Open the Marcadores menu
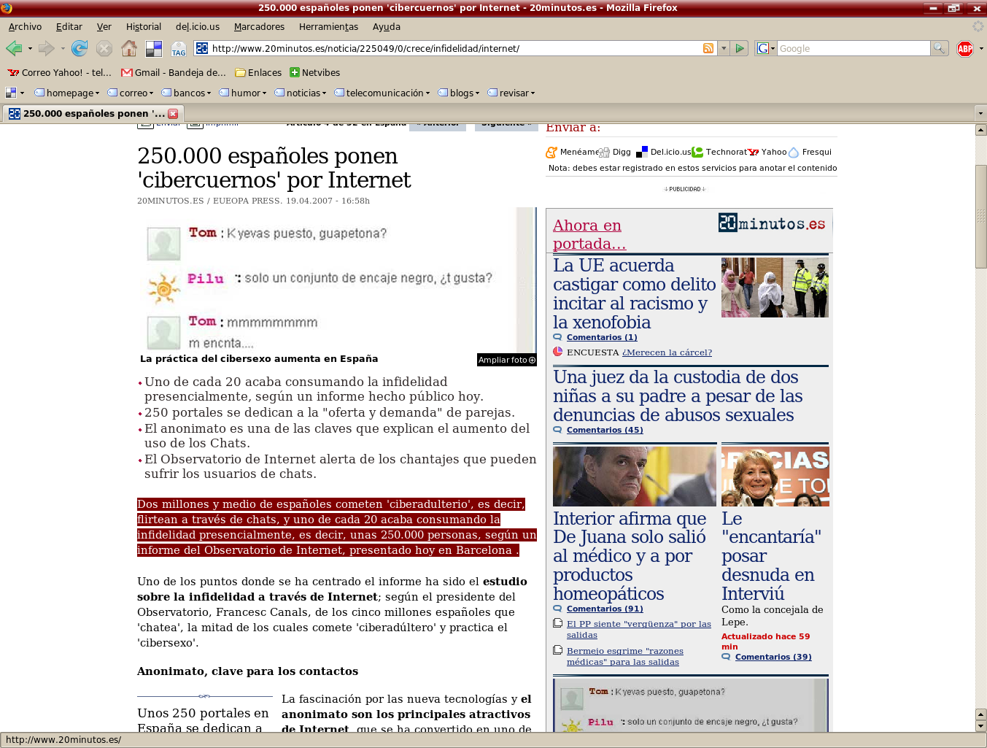This screenshot has height=748, width=987. click(259, 27)
